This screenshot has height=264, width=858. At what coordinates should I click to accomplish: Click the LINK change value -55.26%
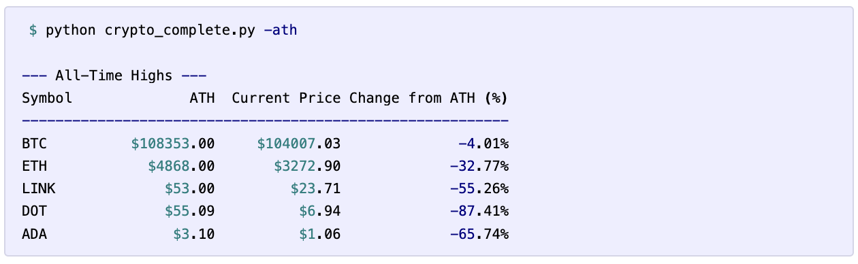pos(479,188)
